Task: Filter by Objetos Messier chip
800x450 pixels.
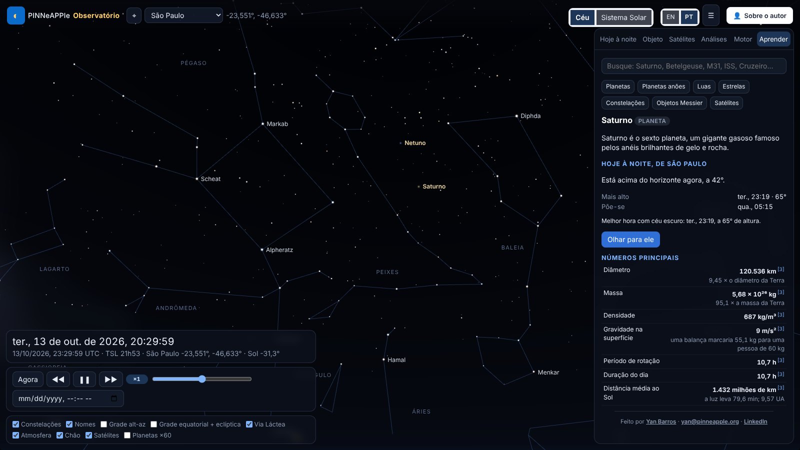Action: tap(679, 103)
